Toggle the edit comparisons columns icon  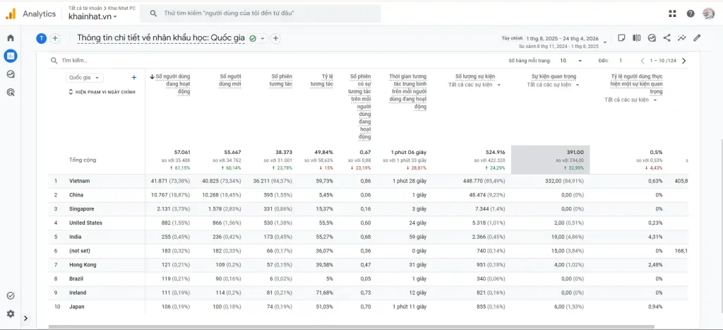(x=637, y=38)
